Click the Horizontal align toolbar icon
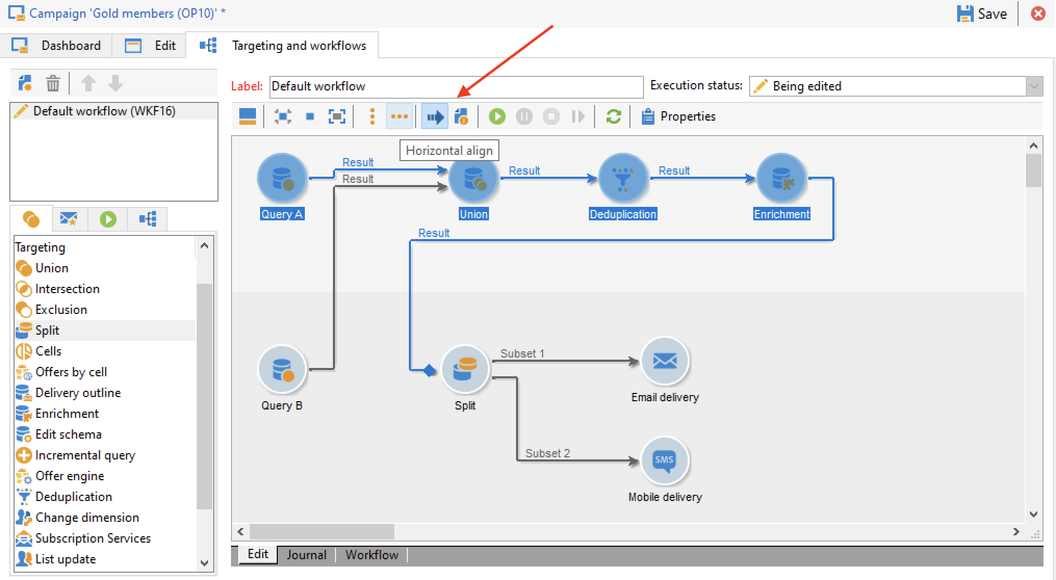Screen dimensions: 1056x580 pyautogui.click(x=399, y=116)
